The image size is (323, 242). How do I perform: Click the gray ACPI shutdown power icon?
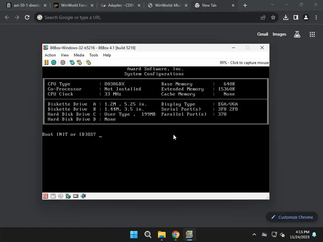coord(63,62)
